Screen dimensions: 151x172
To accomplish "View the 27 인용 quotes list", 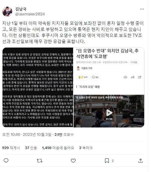I will [x=31, y=148].
